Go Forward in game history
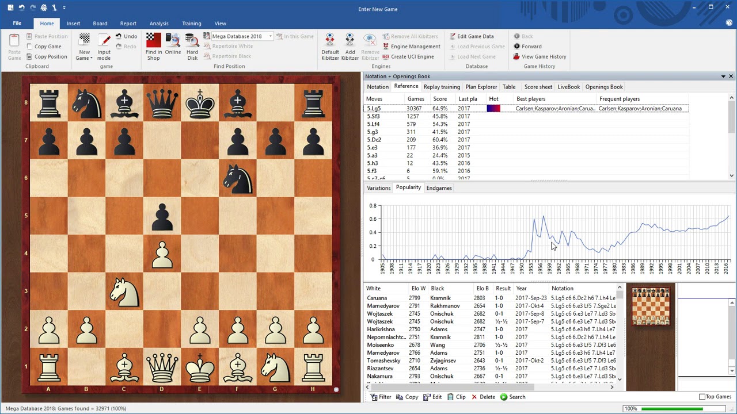 pos(527,47)
